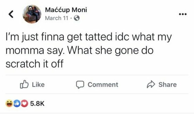Tap the Comment text label
Screen dimensions: 194x114
(103, 84)
